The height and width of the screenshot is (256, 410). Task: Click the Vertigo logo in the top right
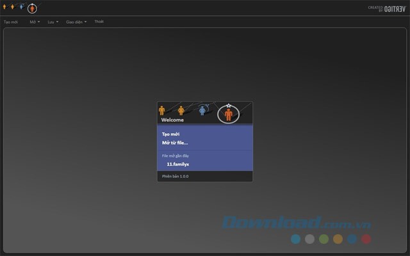pyautogui.click(x=386, y=8)
